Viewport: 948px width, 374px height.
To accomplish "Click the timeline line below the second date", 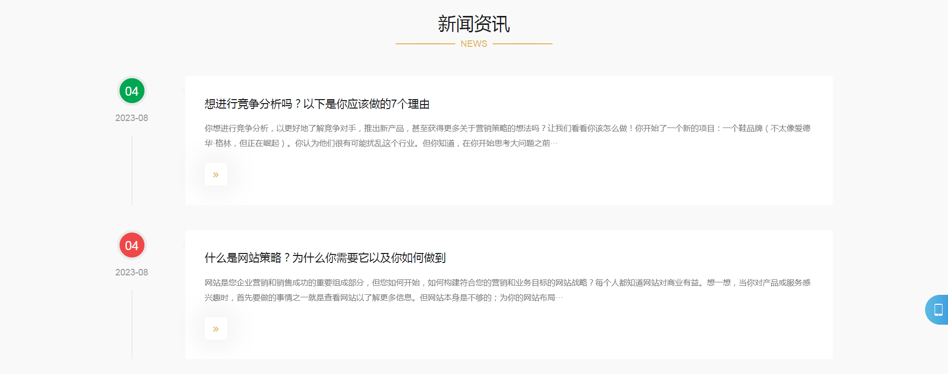I will (132, 324).
